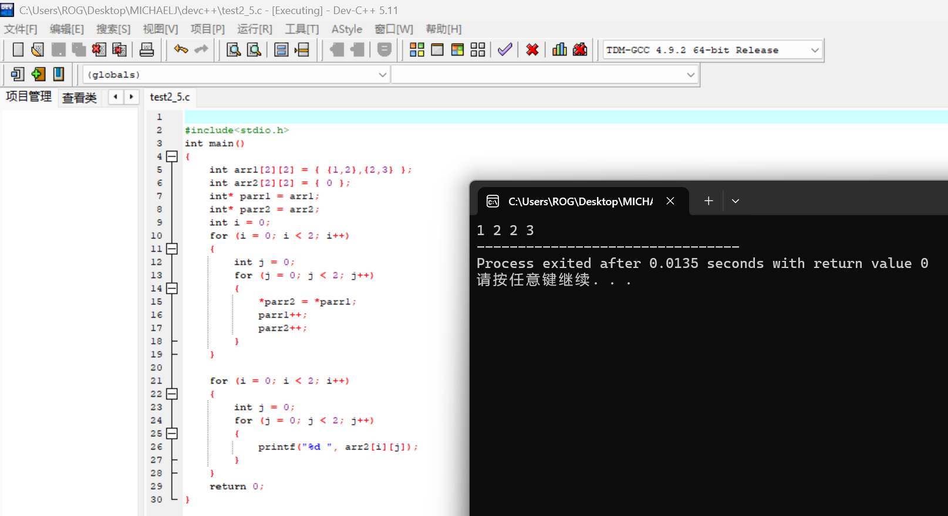Open a new console tab with plus
The height and width of the screenshot is (516, 948).
pos(709,201)
